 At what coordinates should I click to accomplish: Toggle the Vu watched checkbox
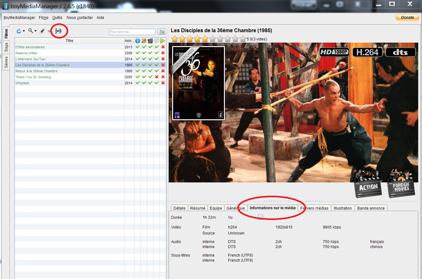point(260,217)
